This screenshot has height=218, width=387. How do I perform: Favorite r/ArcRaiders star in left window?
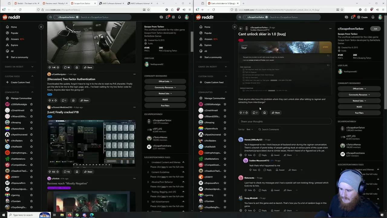coord(31,141)
